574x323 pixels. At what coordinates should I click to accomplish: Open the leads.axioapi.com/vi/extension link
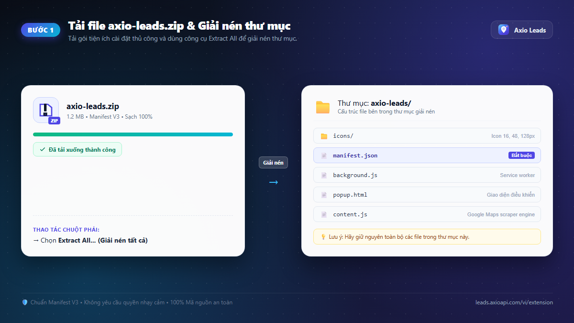(514, 302)
